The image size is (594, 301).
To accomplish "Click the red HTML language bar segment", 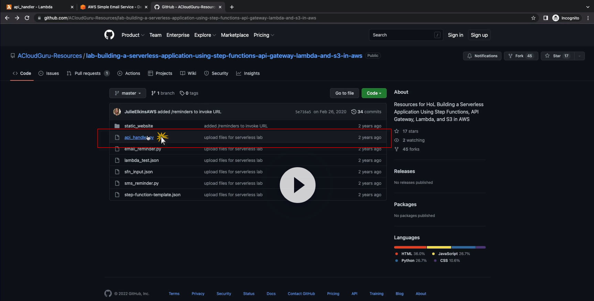I will click(410, 247).
